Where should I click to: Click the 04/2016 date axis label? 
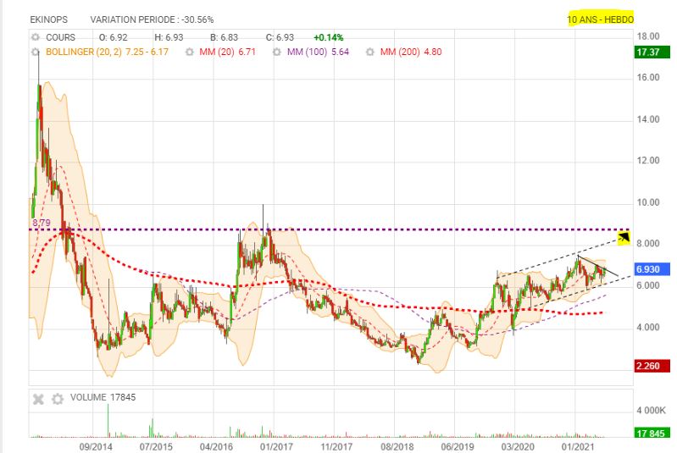[x=216, y=447]
